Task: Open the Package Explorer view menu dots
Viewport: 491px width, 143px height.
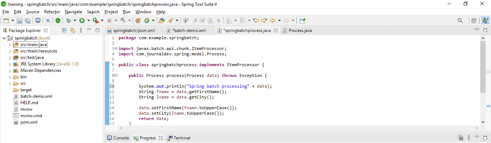Action: click(x=81, y=30)
